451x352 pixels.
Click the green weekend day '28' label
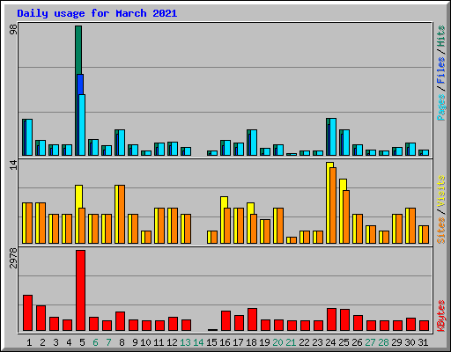coord(383,342)
